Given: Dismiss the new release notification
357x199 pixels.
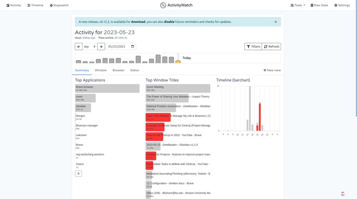Looking at the screenshot, I should click(x=275, y=22).
